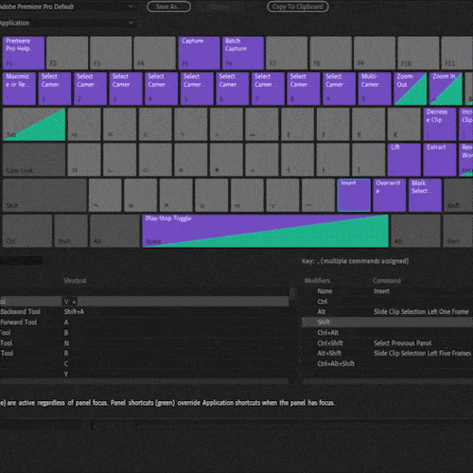This screenshot has height=473, width=473.
Task: Select the unassigned F4 key
Action: pyautogui.click(x=155, y=53)
